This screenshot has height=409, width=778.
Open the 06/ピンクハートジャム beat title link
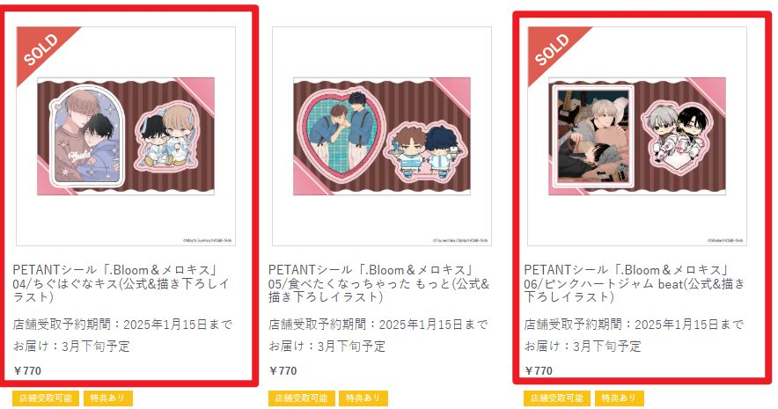[x=635, y=283]
